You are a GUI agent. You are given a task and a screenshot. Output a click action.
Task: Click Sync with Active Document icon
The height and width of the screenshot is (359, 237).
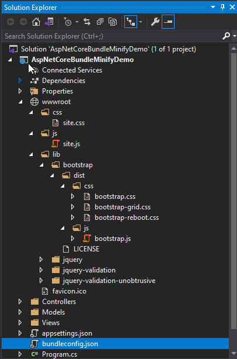coord(87,22)
